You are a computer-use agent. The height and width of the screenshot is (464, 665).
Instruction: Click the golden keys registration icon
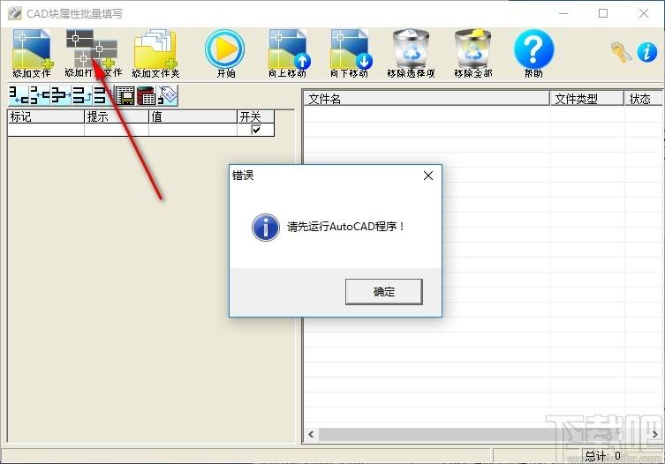click(x=622, y=53)
